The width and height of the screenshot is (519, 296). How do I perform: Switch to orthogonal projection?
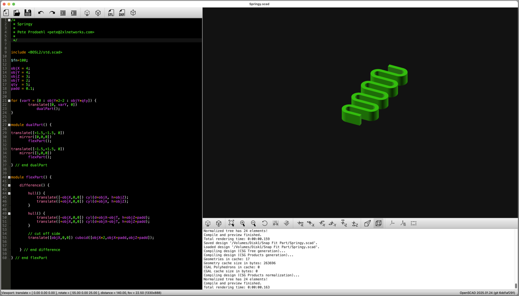click(379, 223)
